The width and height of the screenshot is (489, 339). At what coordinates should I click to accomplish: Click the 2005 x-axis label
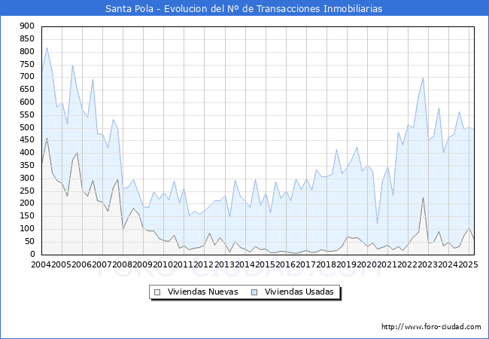62,264
